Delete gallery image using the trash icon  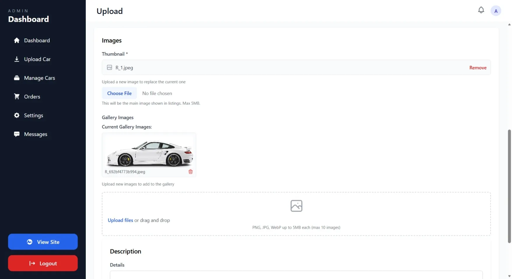tap(191, 172)
